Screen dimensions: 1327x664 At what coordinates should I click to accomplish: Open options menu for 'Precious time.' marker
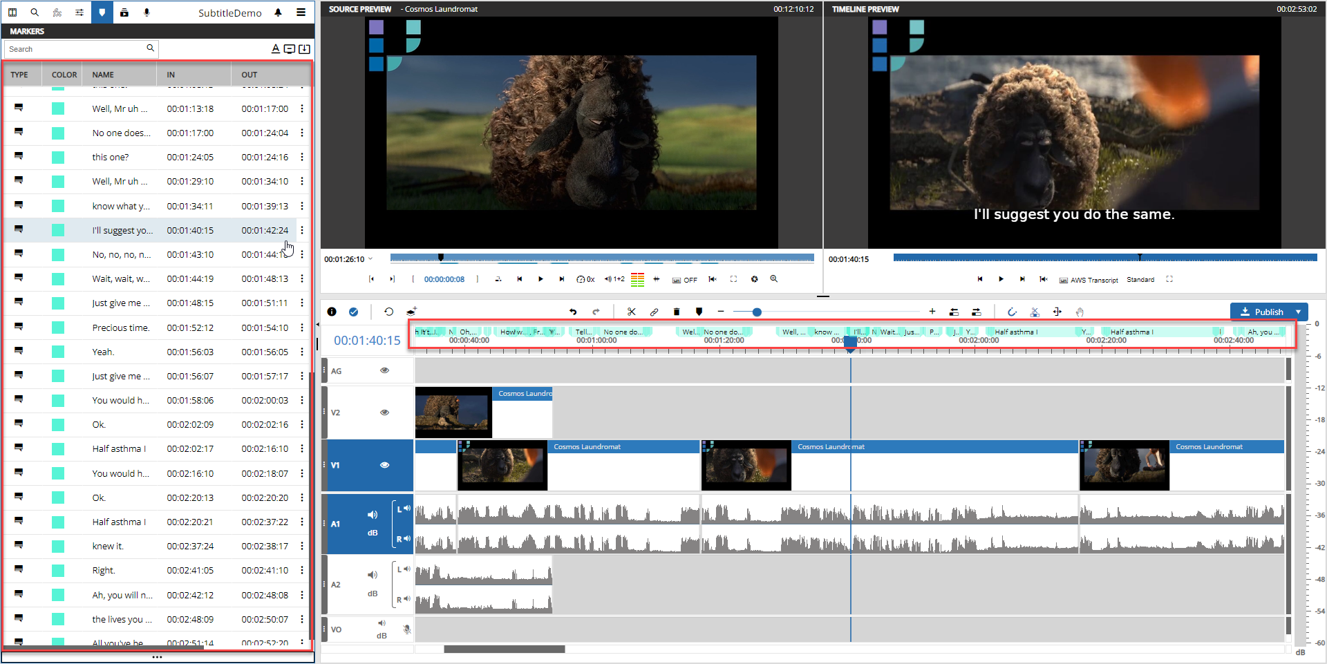tap(302, 328)
